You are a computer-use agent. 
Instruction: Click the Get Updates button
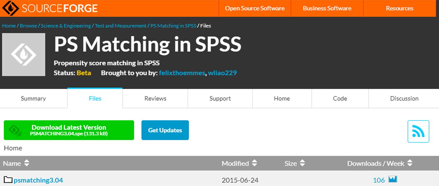click(x=165, y=130)
